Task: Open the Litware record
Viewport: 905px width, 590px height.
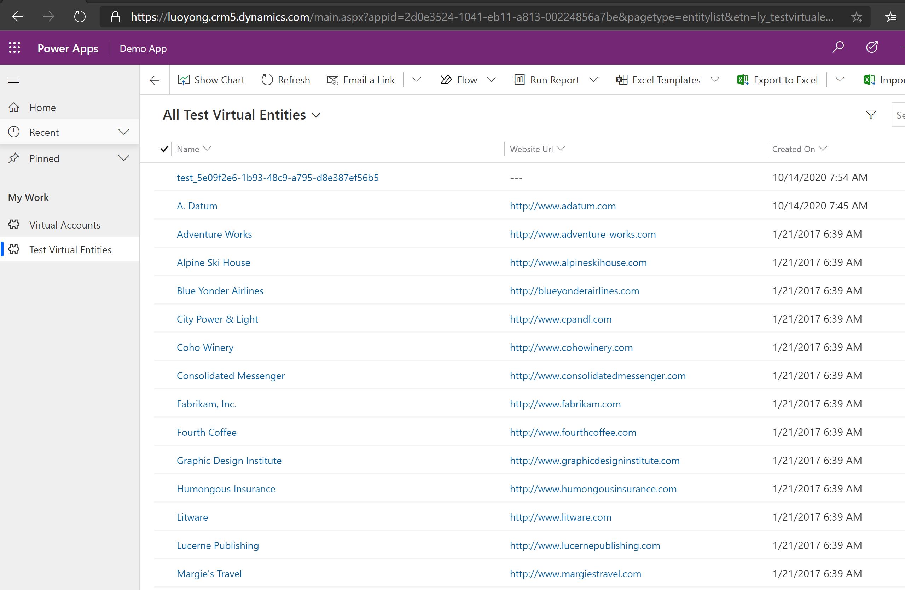Action: click(x=192, y=517)
